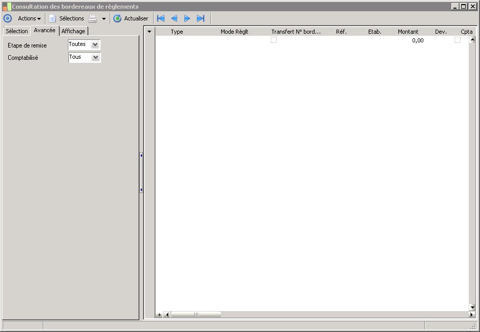Go to next record arrow
The height and width of the screenshot is (332, 480).
click(187, 18)
